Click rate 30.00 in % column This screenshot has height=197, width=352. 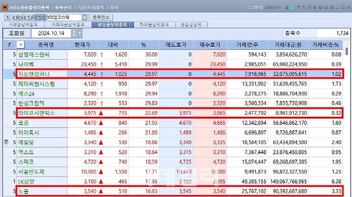click(x=151, y=54)
